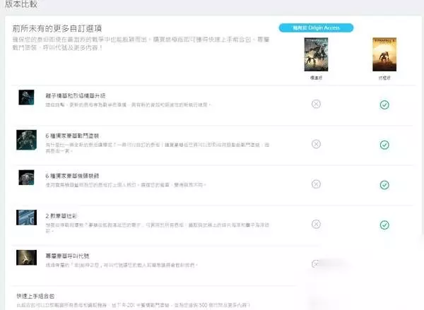Click the green check in the 6 戰鬥塗裝 row
The width and height of the screenshot is (424, 310).
(x=384, y=145)
